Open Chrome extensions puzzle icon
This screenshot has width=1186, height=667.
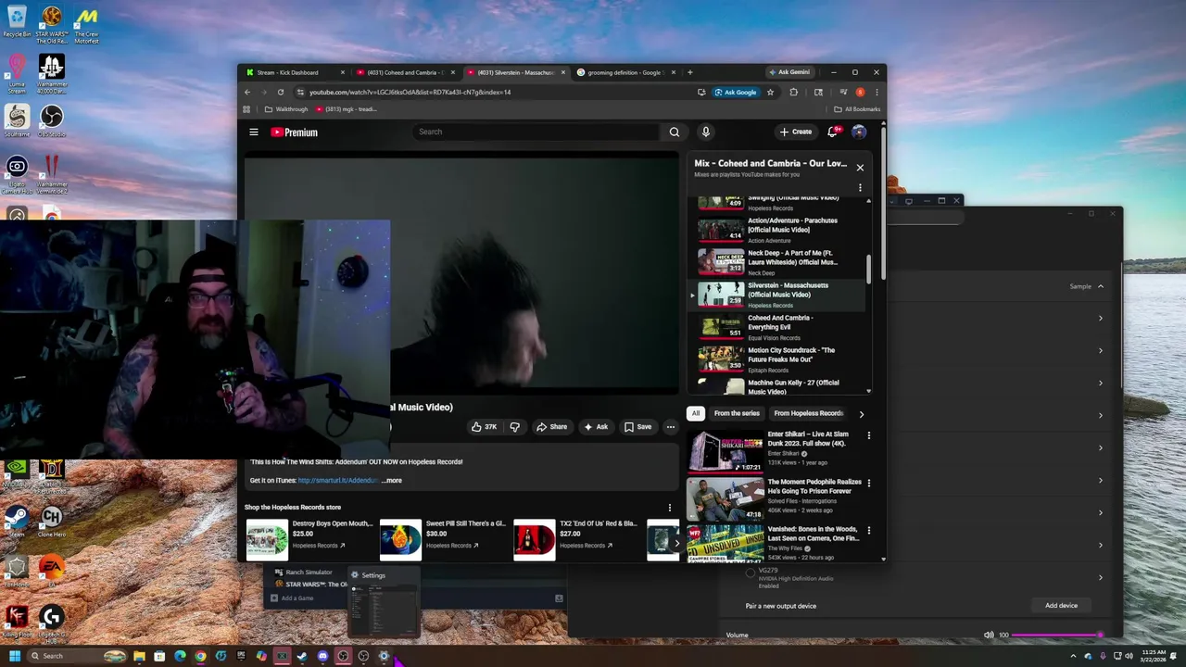[793, 92]
